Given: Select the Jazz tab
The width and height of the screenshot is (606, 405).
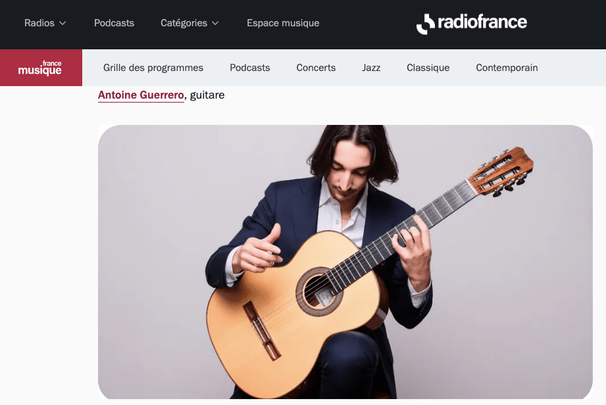Looking at the screenshot, I should 371,68.
